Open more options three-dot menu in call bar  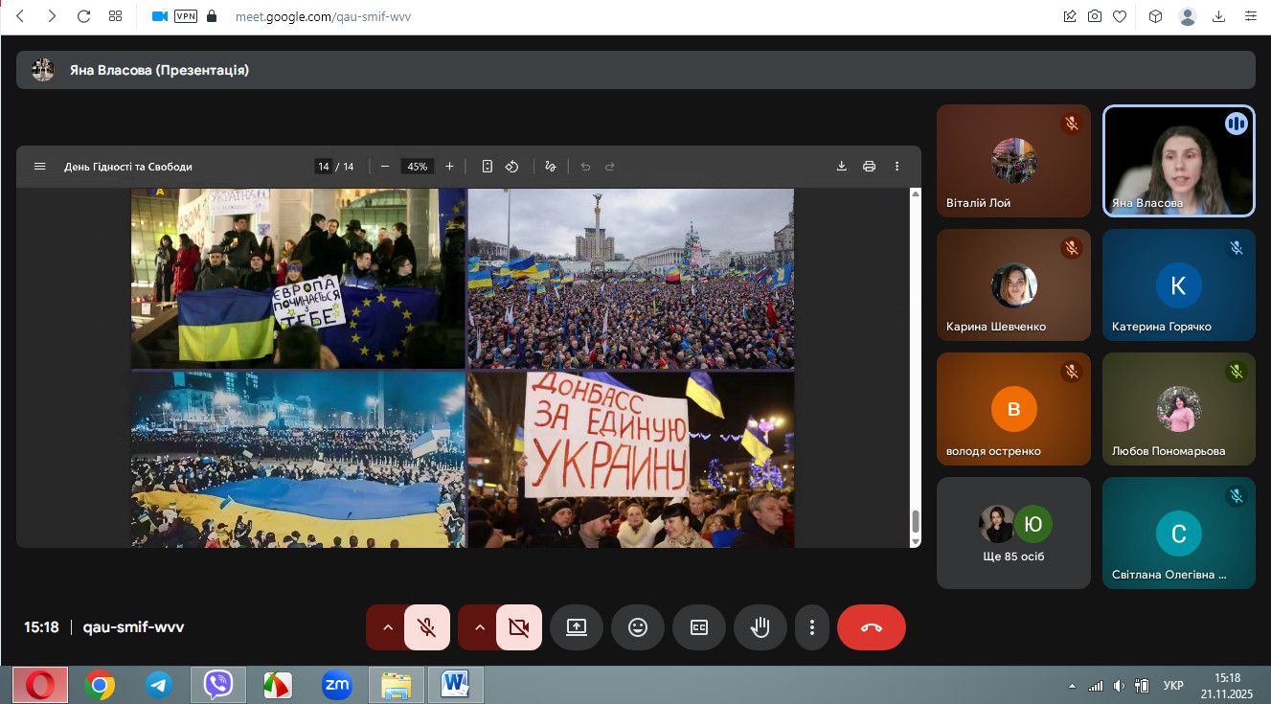tap(812, 627)
